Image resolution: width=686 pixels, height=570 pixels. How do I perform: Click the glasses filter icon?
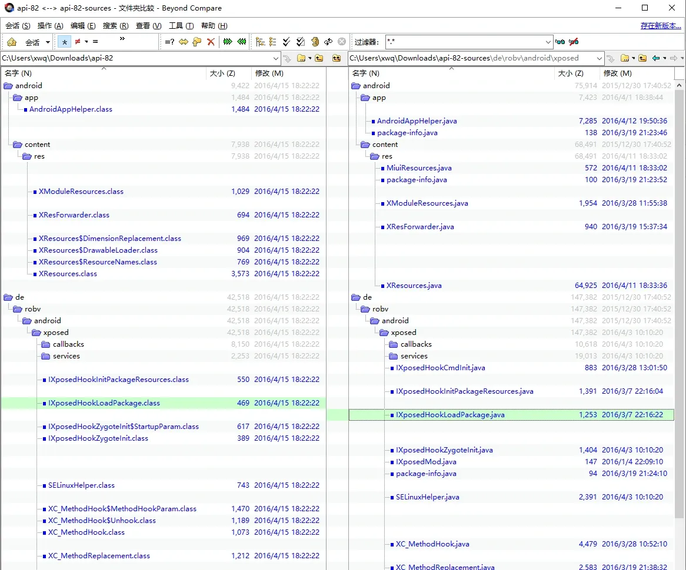[x=560, y=42]
